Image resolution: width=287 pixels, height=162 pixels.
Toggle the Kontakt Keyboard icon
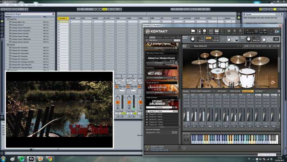(x=216, y=31)
